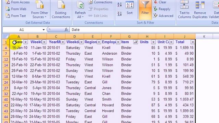Click the Kivell cell in row 4

tap(111, 48)
